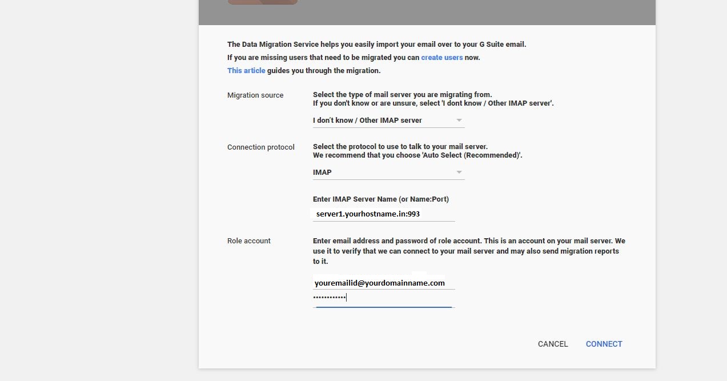Click the role account description paragraph

pyautogui.click(x=469, y=251)
